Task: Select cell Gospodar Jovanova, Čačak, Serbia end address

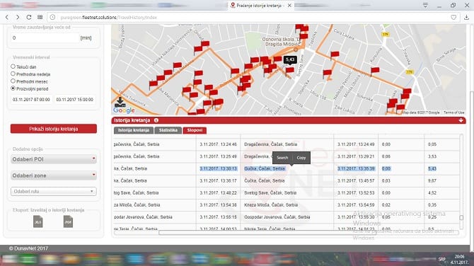Action: 287,216
